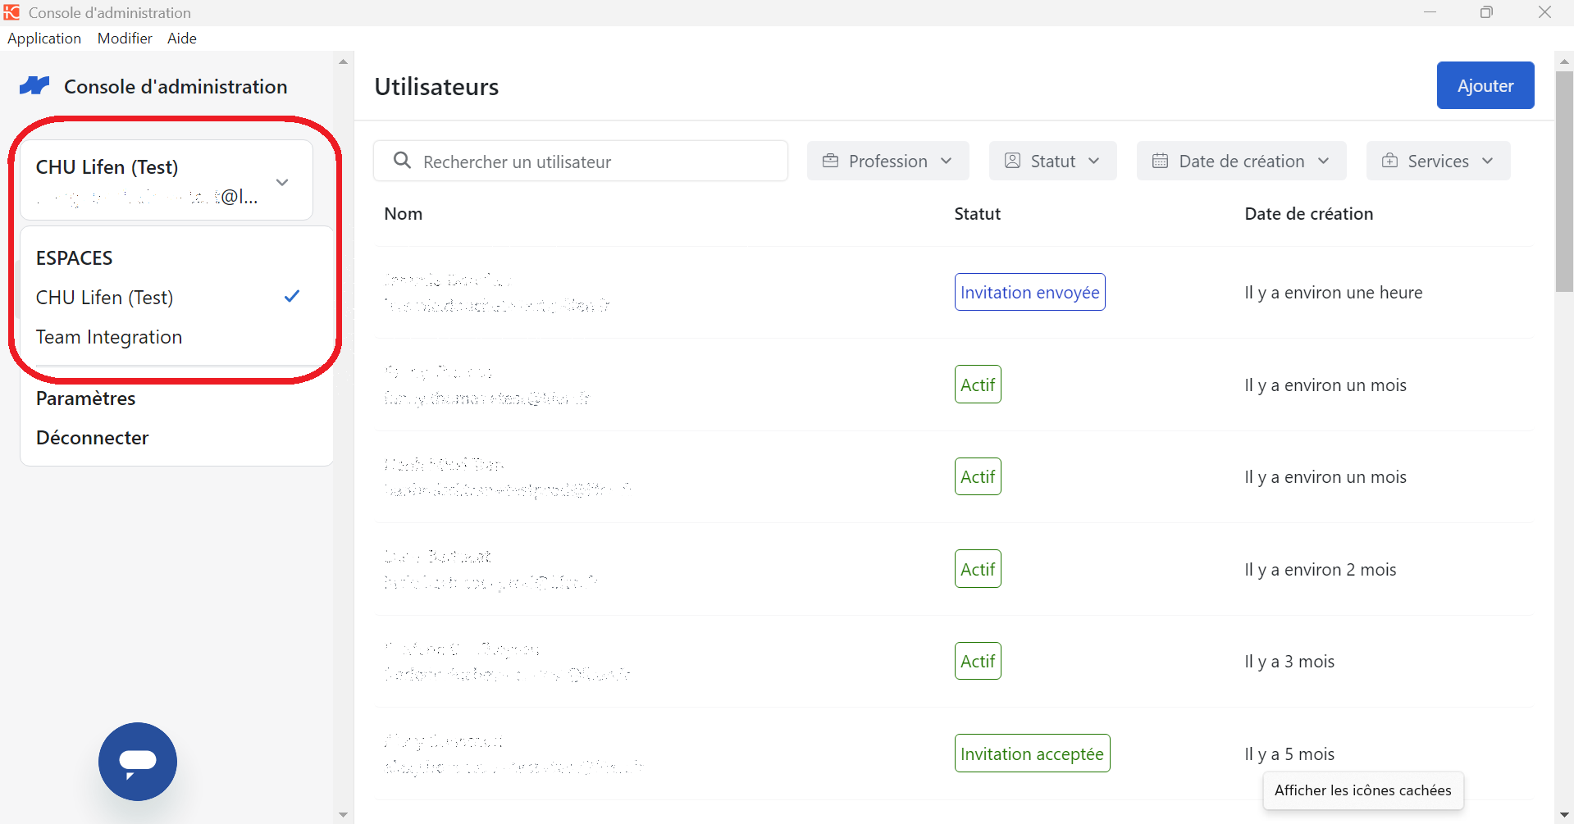Click the briefcase icon on Profession filter
The height and width of the screenshot is (824, 1574).
coord(830,161)
